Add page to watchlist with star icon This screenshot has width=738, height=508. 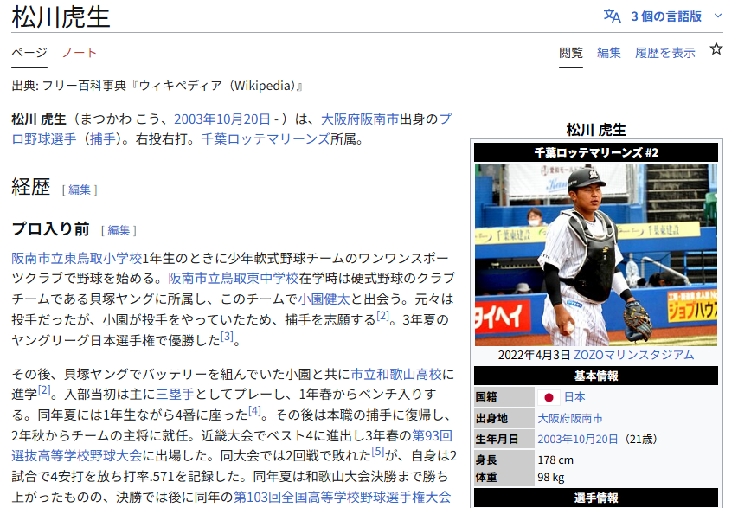pyautogui.click(x=716, y=49)
